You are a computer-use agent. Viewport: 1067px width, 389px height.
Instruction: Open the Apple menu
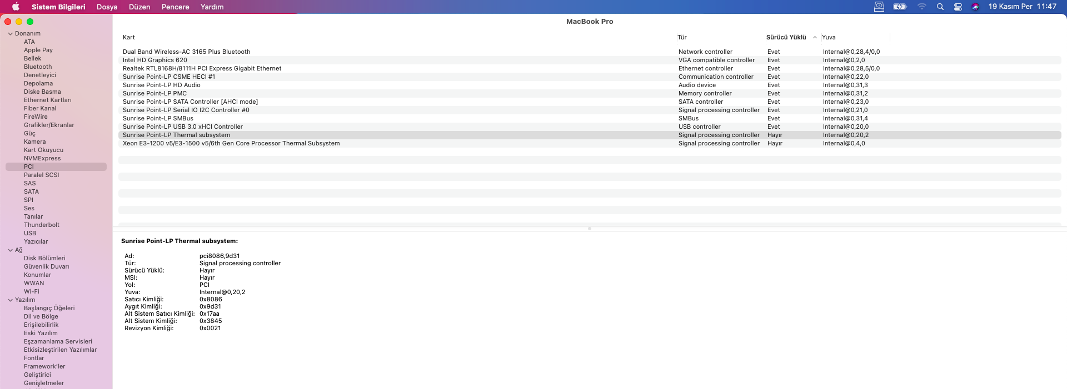[16, 7]
